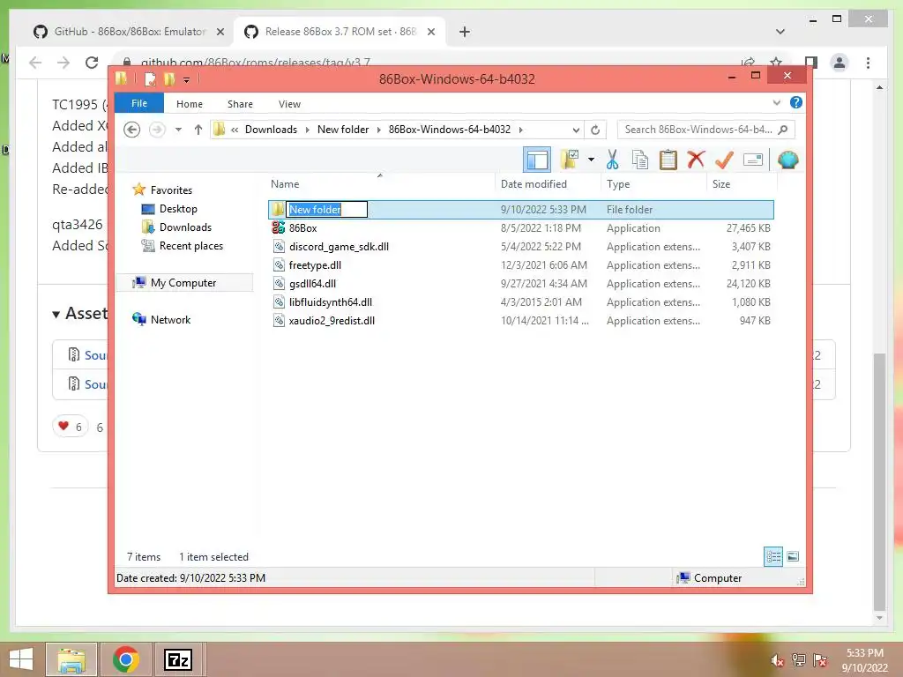Expand breadcrumb arrow after Downloads
Viewport: 903px width, 677px height.
point(307,130)
